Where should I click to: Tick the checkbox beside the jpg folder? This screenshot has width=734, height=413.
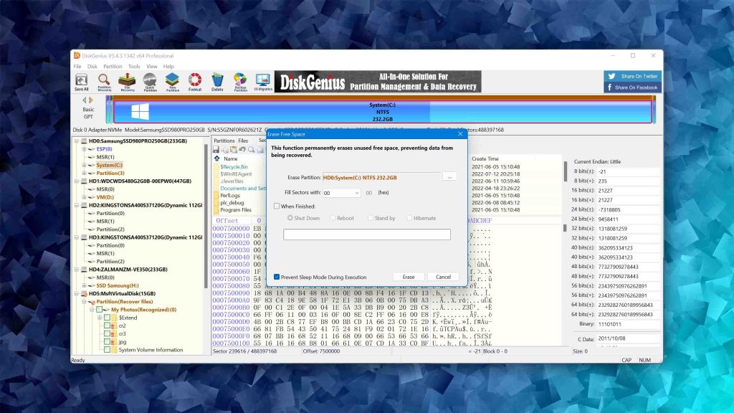click(107, 341)
